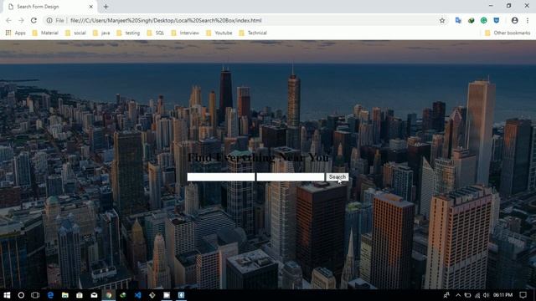
Task: Open Chrome menu (three dots)
Action: [x=528, y=20]
